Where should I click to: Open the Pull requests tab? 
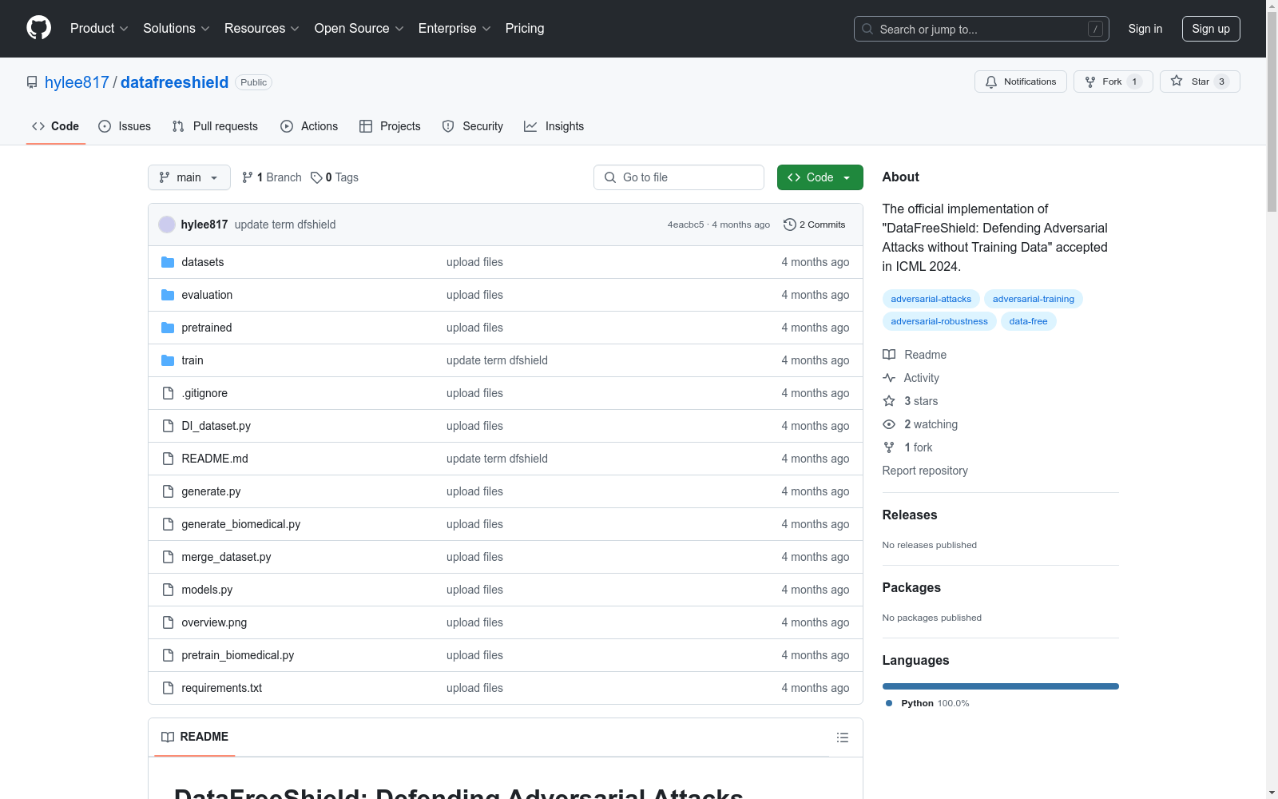click(x=215, y=126)
